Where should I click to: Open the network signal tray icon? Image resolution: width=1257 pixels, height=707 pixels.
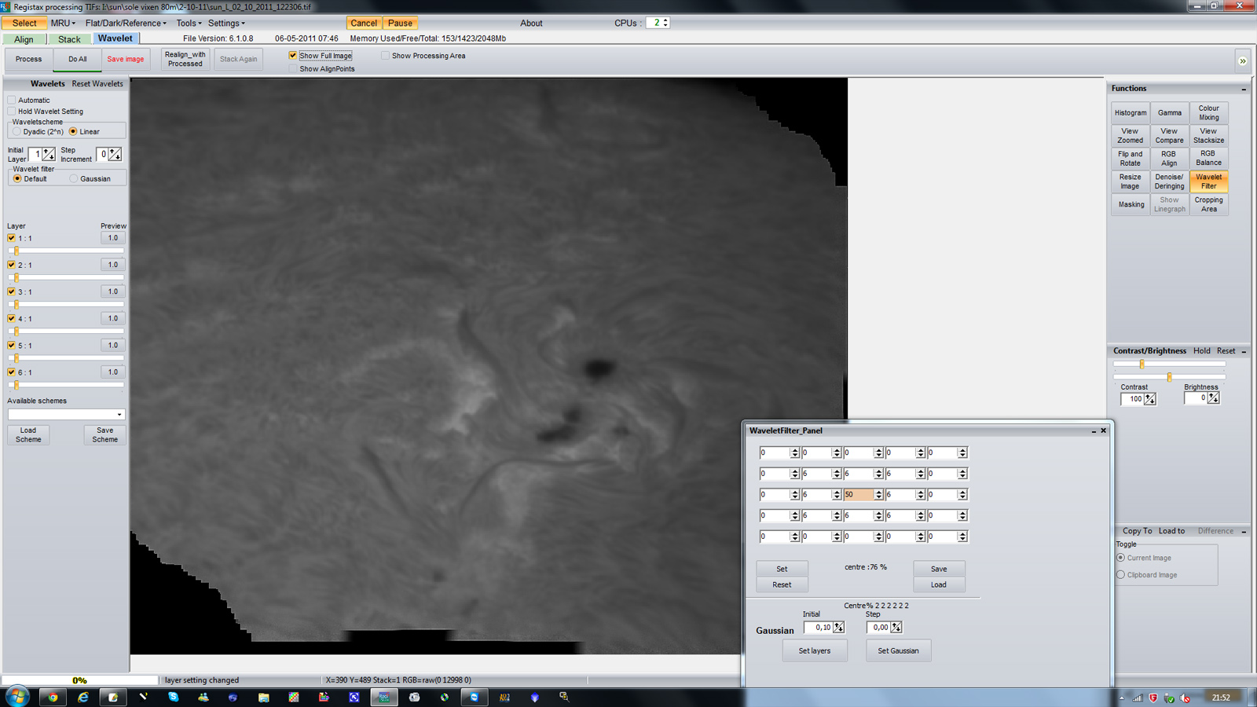[1138, 698]
